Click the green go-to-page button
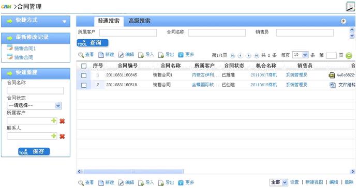358x188 pixels. [349, 55]
